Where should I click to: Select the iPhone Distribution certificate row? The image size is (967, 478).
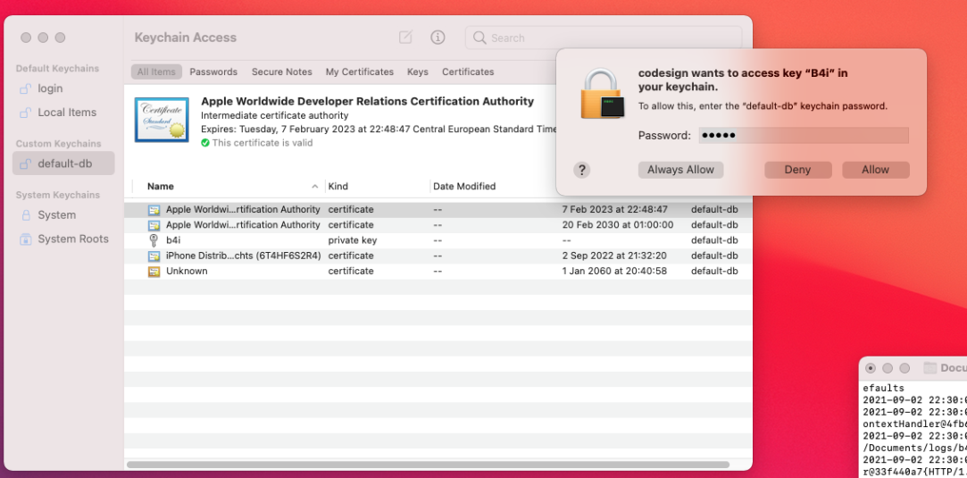pos(438,256)
